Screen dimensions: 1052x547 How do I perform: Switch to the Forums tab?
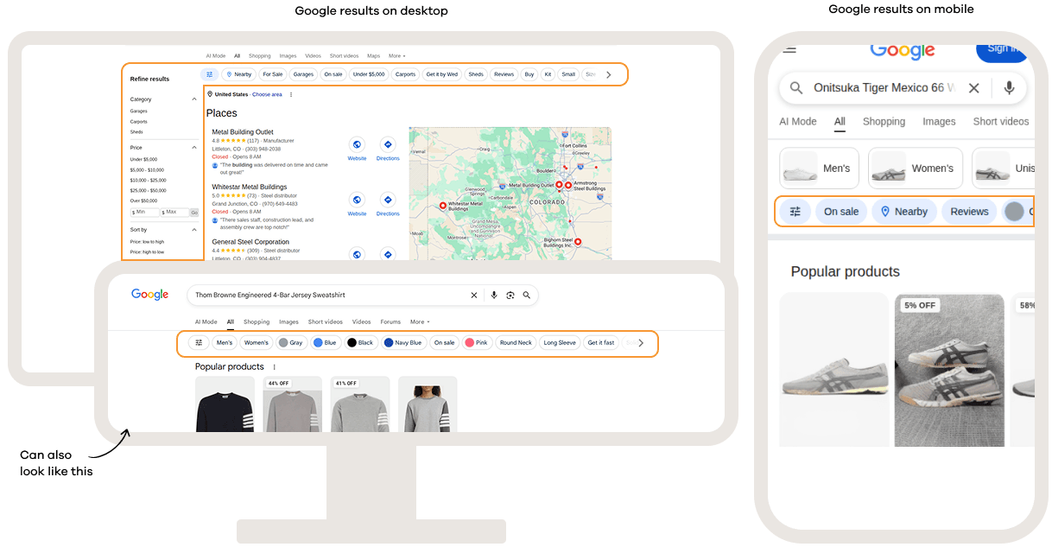pyautogui.click(x=390, y=321)
